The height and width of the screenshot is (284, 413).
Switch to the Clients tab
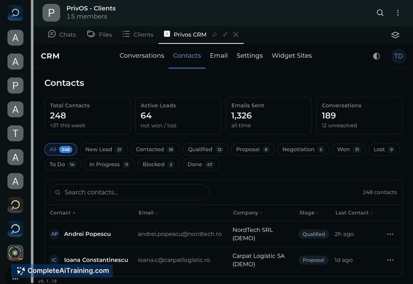(138, 34)
